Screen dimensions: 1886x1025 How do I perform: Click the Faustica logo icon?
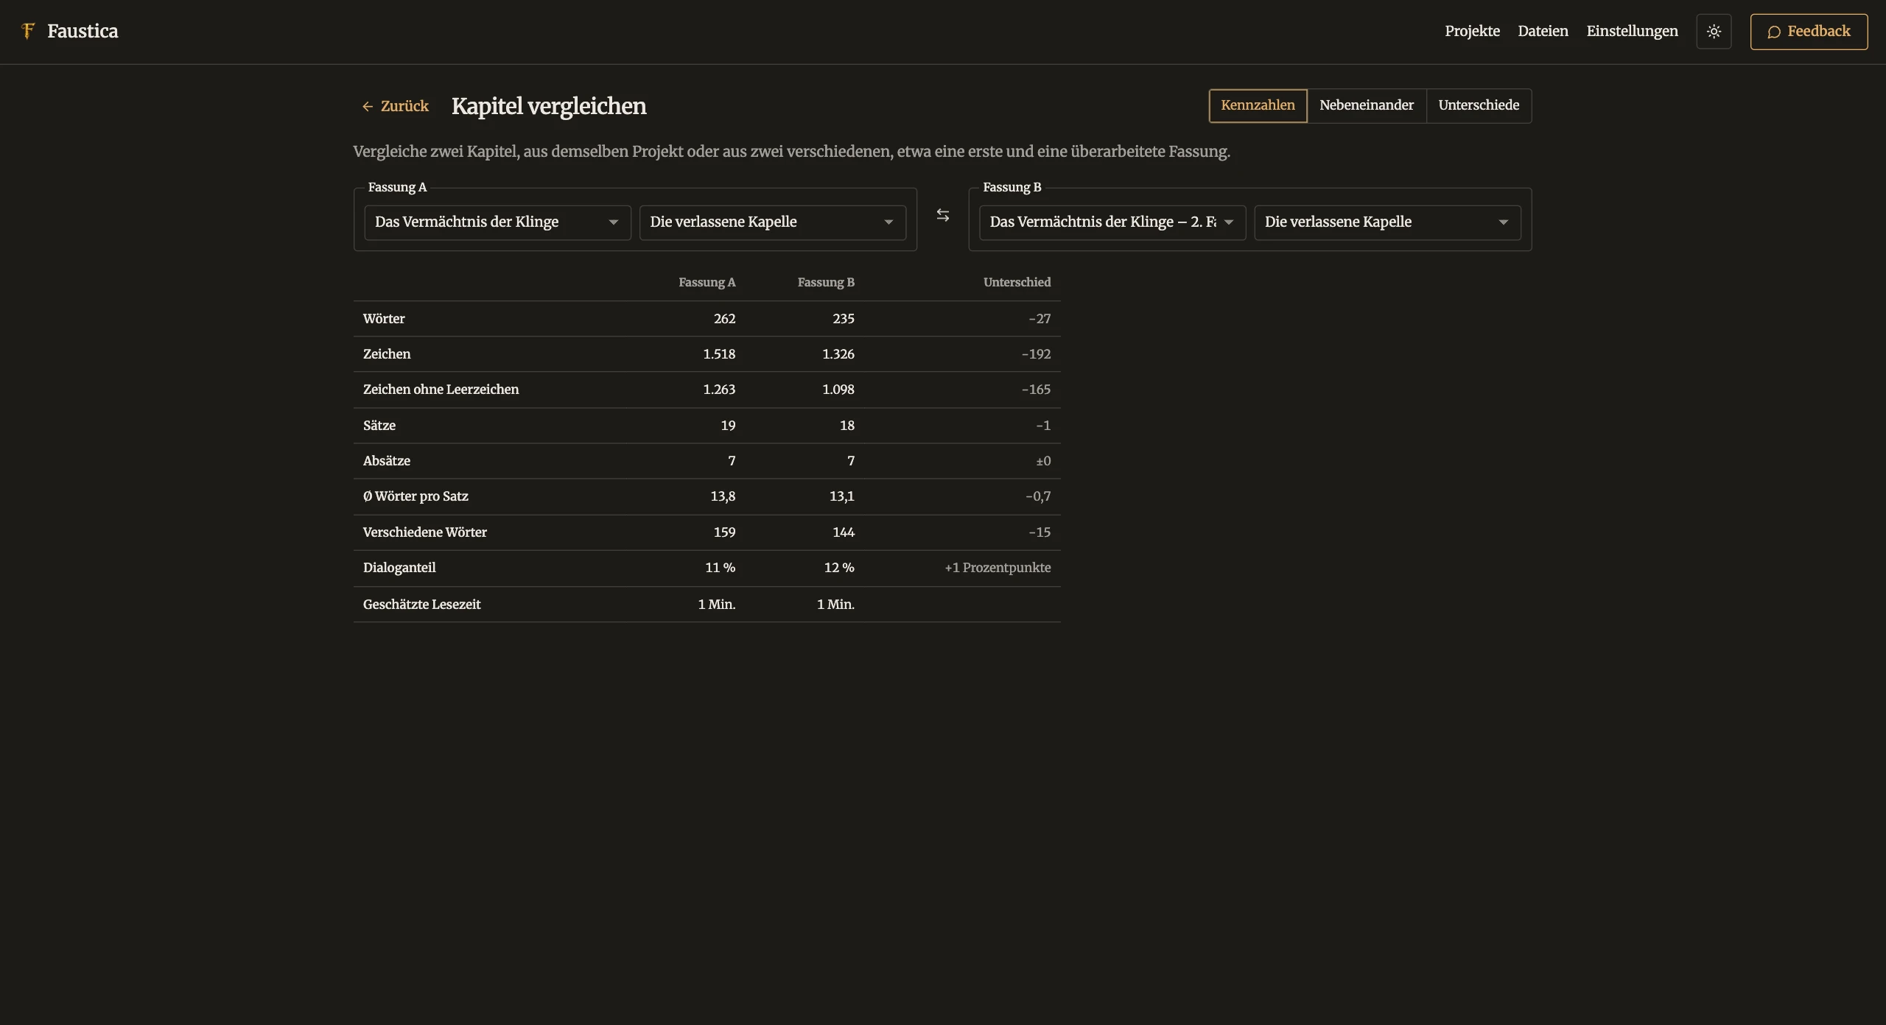pos(28,31)
